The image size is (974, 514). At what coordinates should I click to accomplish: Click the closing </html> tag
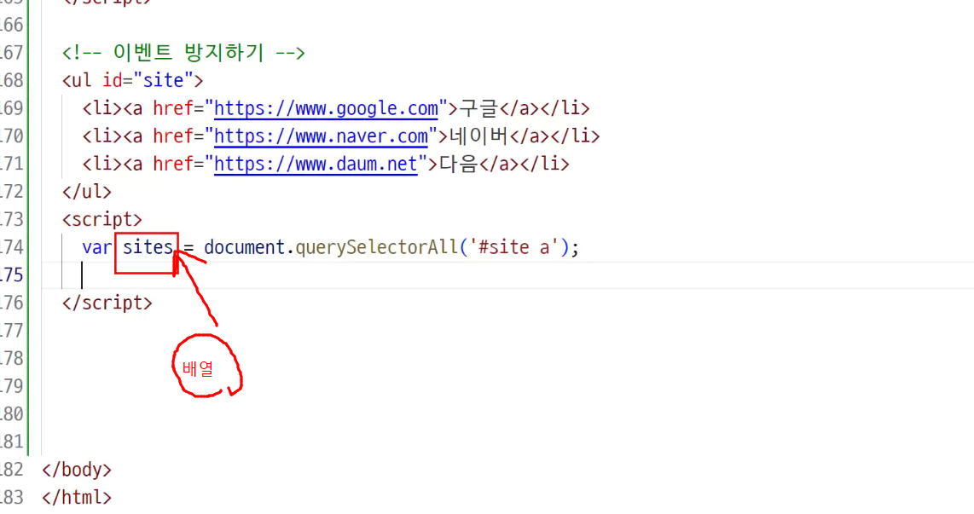pos(77,498)
